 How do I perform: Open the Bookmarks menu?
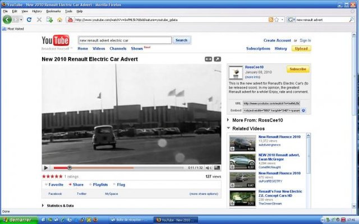tap(53, 11)
